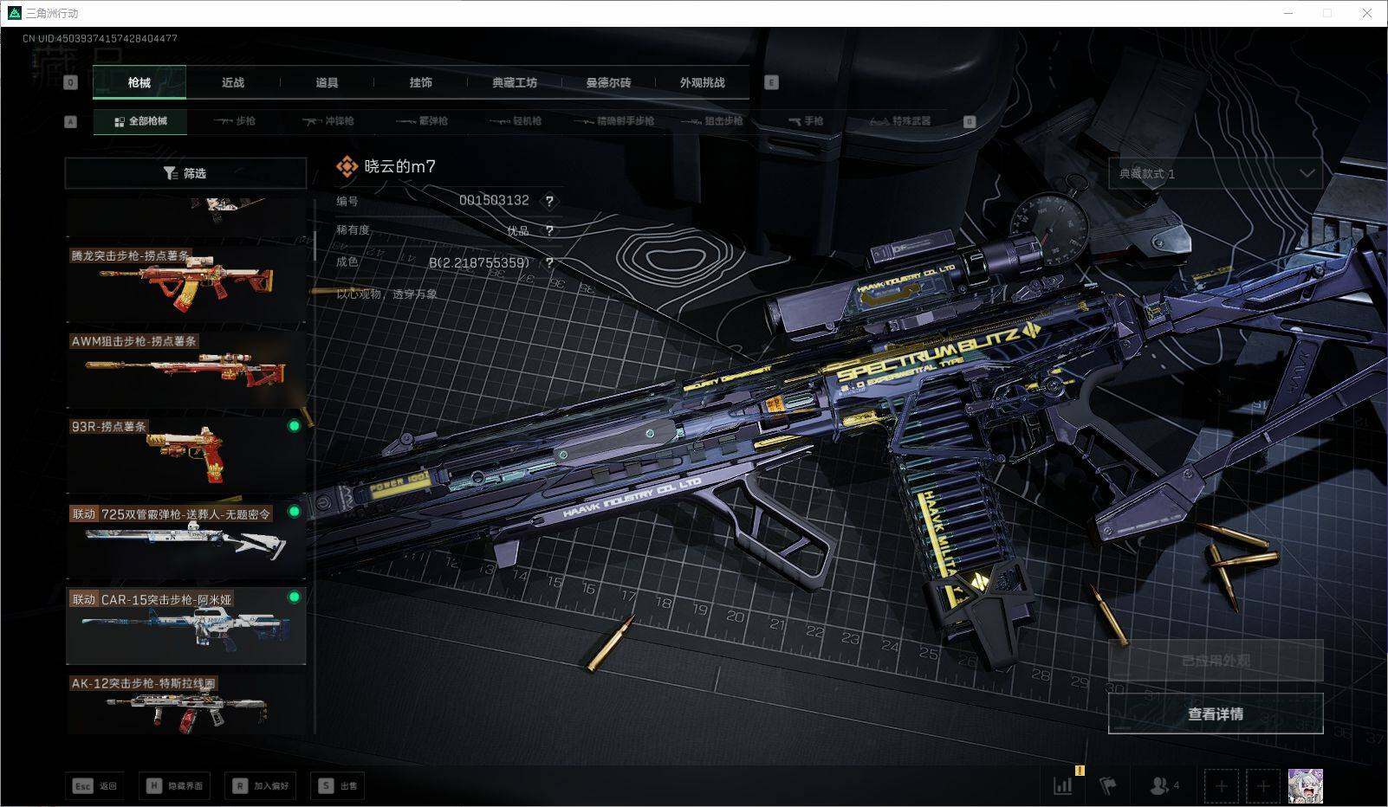Click the 已应用外观 button
This screenshot has height=807, width=1388.
click(x=1216, y=661)
